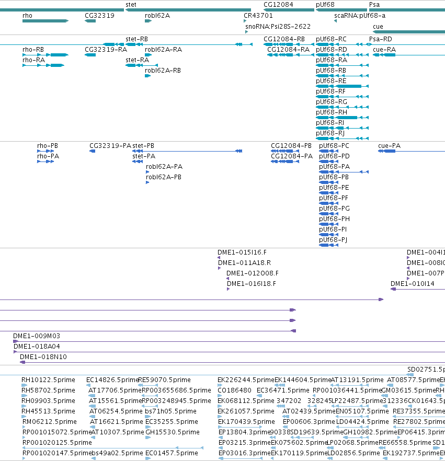The height and width of the screenshot is (461, 445).
Task: Click cue-PA protein label
Action: pyautogui.click(x=390, y=145)
